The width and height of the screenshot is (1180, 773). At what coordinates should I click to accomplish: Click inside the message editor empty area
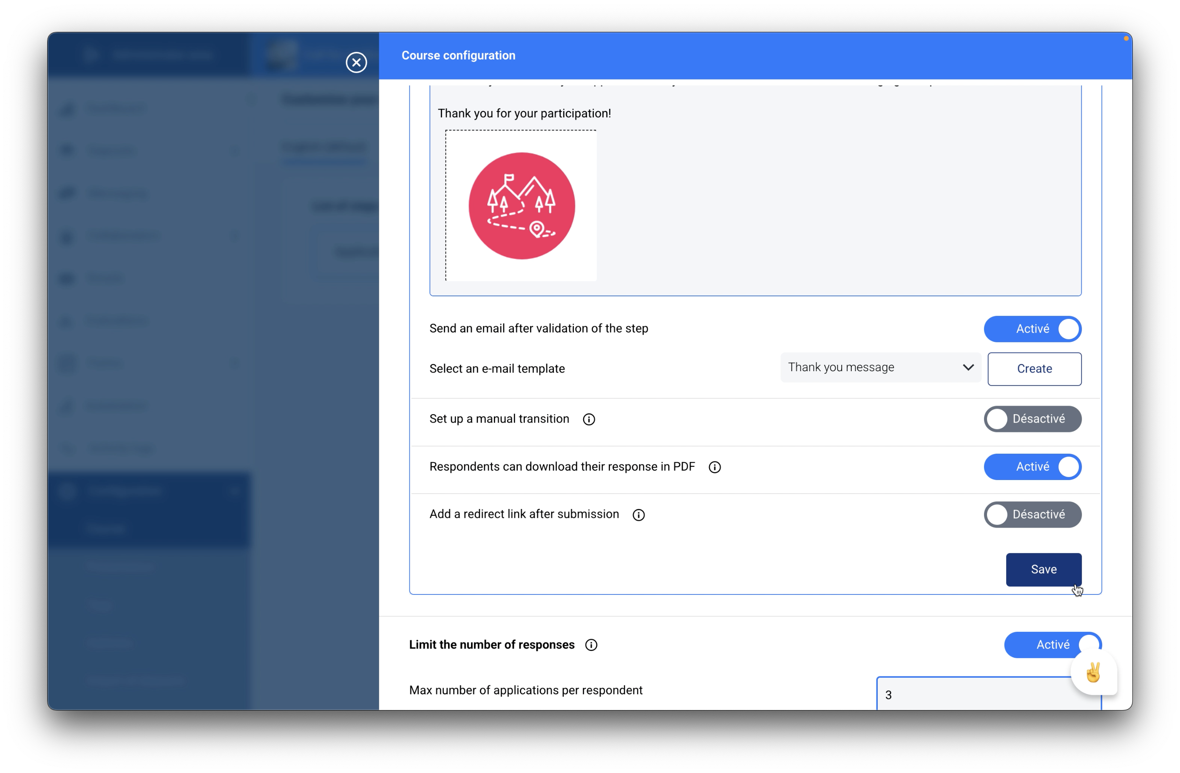843,208
